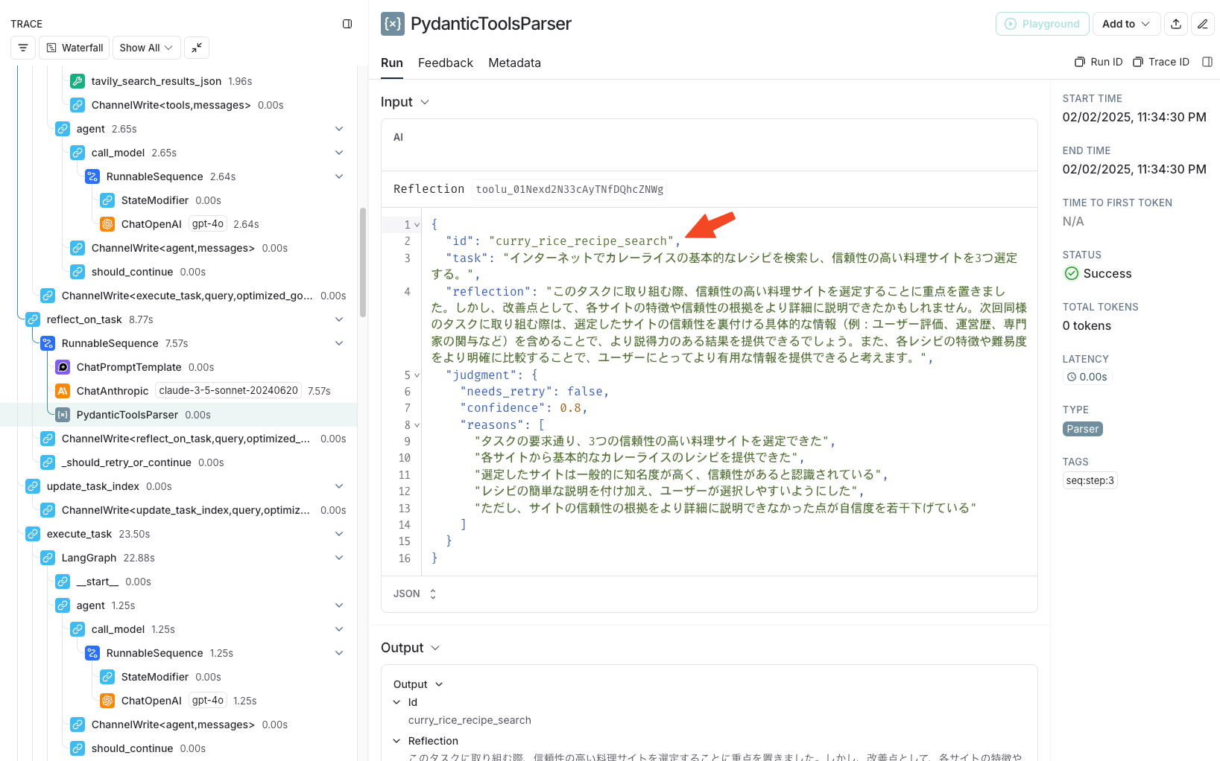
Task: Collapse the agent 2.65s tree node
Action: pos(339,129)
